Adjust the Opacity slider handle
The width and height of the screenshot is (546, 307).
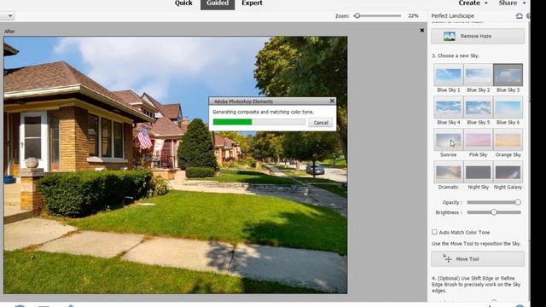pyautogui.click(x=518, y=202)
